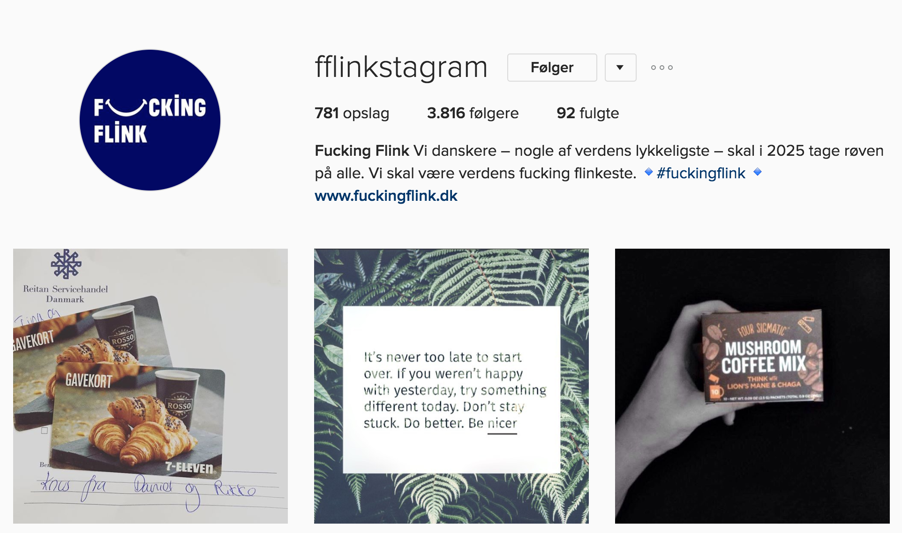Click the blue diamond before #fuckingflink

click(x=648, y=172)
